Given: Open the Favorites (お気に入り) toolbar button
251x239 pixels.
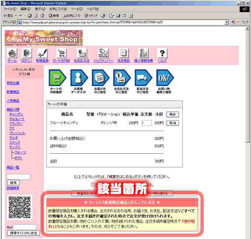Looking at the screenshot, I should (x=72, y=15).
